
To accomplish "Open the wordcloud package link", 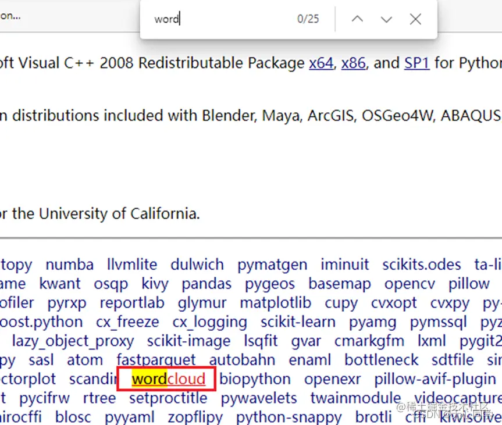I will point(169,379).
